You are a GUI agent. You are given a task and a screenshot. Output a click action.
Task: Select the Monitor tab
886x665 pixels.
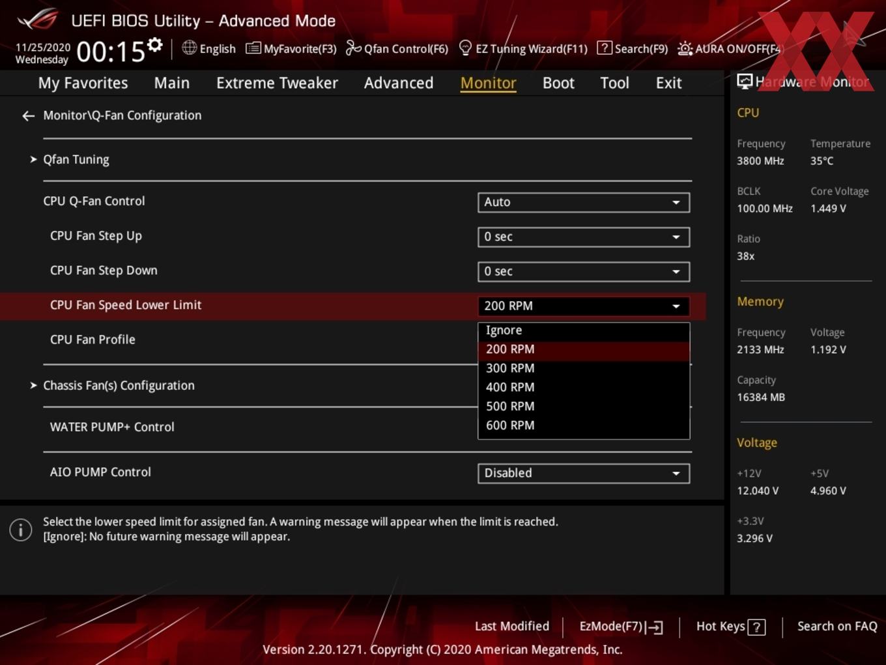pyautogui.click(x=488, y=83)
